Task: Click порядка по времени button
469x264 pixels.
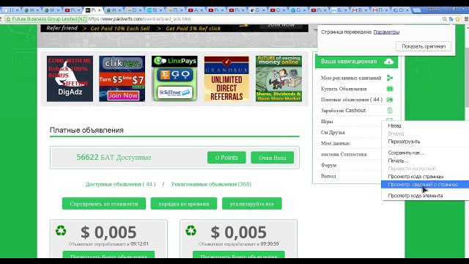Action: click(184, 204)
